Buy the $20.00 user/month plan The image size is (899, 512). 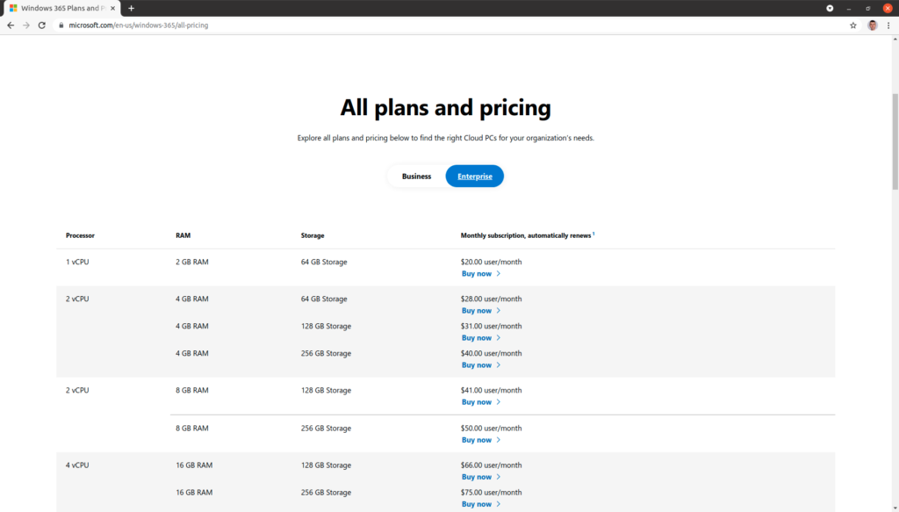click(481, 274)
